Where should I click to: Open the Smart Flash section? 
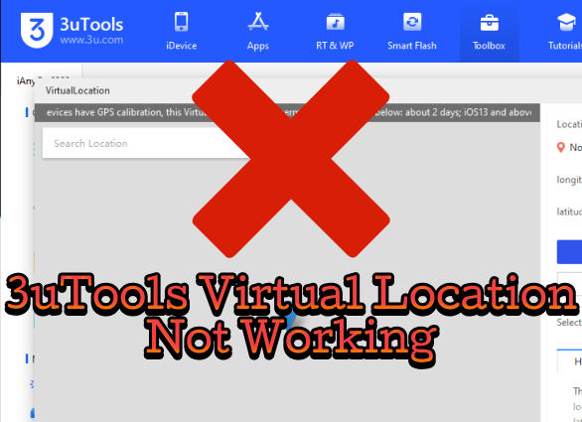[412, 31]
